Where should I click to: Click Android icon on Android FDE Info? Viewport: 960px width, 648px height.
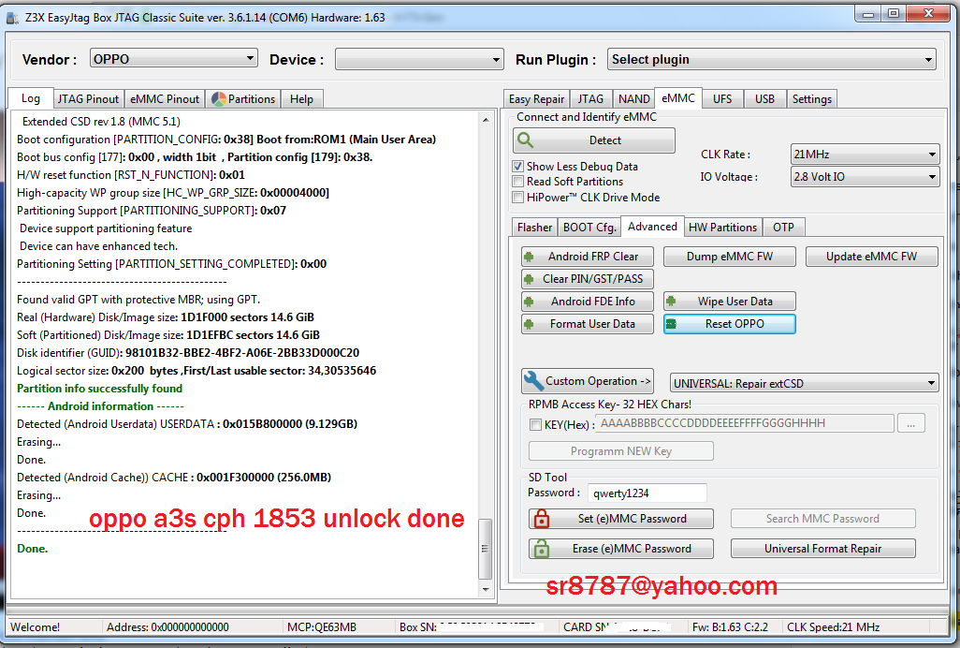pos(529,302)
